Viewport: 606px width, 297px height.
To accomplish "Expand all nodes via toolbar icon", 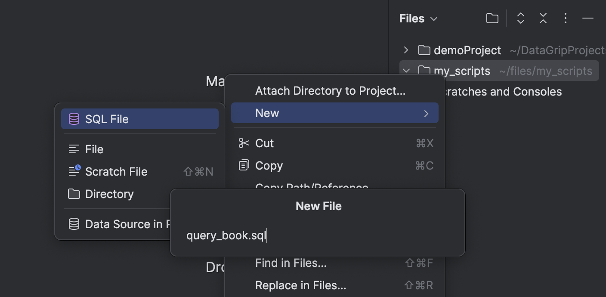I will (x=520, y=18).
